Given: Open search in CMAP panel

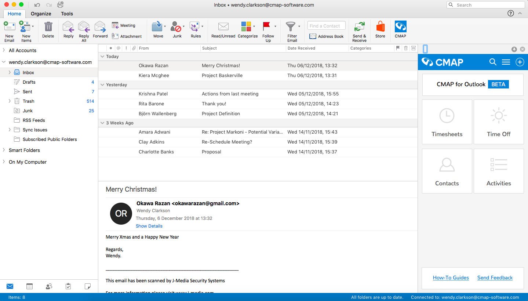Looking at the screenshot, I should 493,62.
